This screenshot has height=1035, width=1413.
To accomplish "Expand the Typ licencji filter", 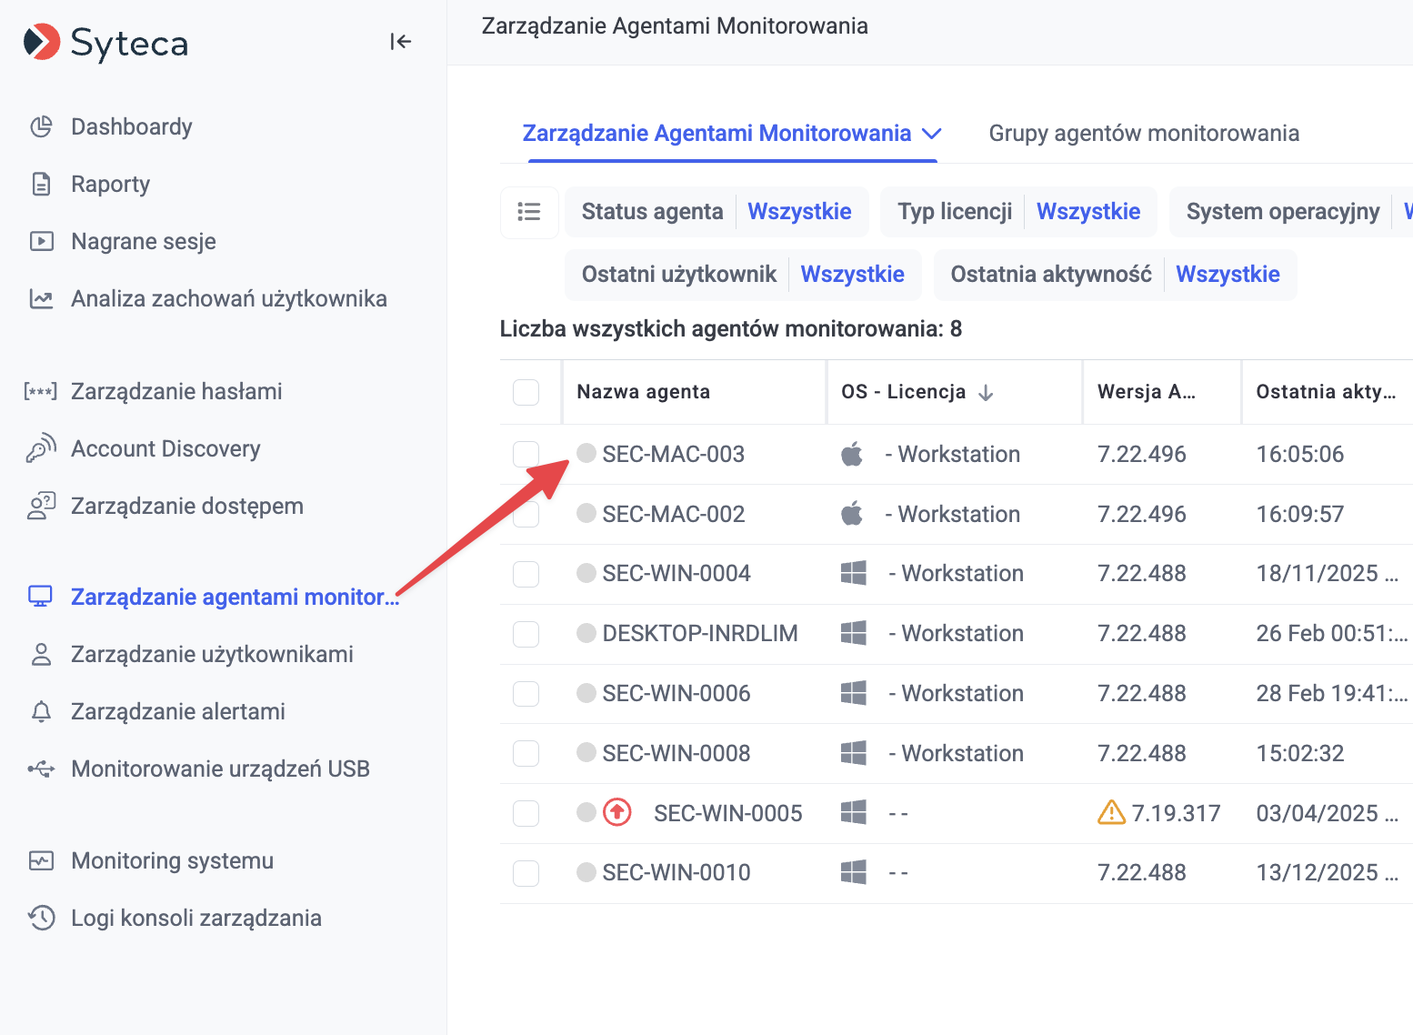I will click(1087, 212).
